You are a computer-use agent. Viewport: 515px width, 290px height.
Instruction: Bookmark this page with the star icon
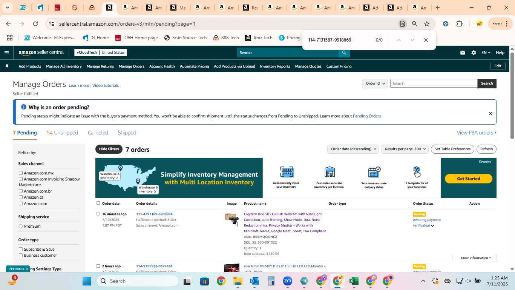tap(427, 24)
